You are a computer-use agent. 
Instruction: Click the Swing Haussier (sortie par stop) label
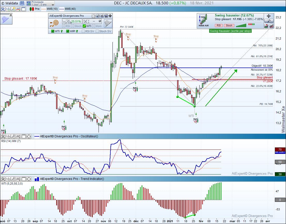[x=231, y=31]
